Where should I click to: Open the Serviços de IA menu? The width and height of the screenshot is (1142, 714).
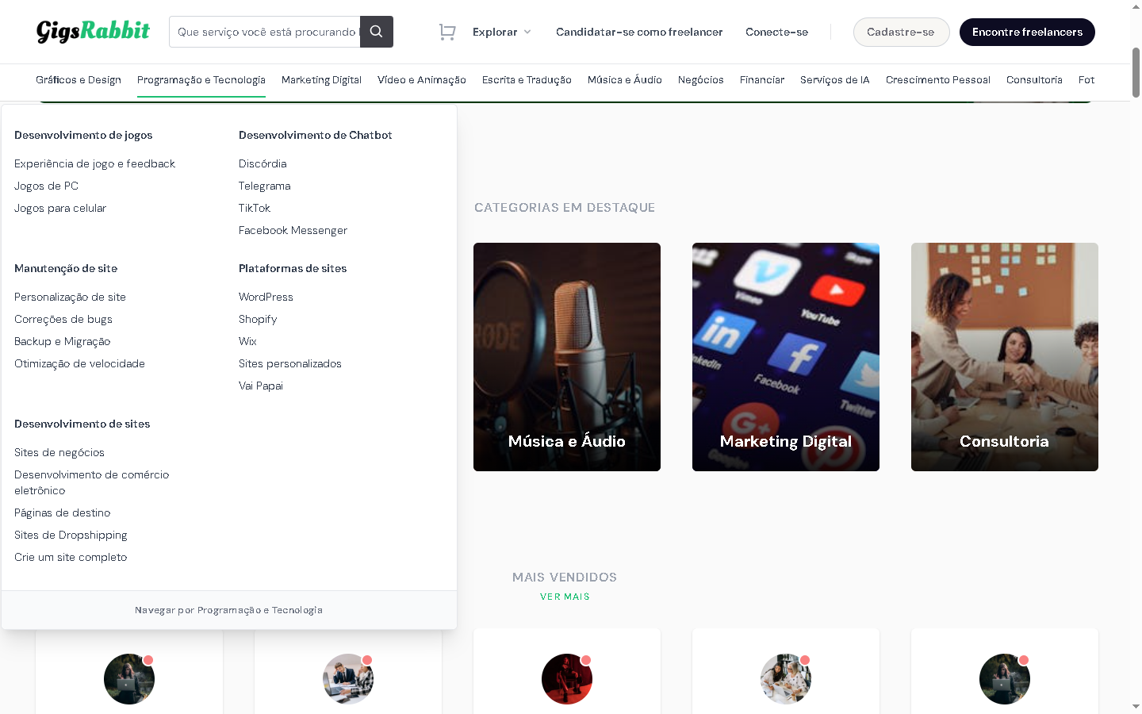pos(834,80)
